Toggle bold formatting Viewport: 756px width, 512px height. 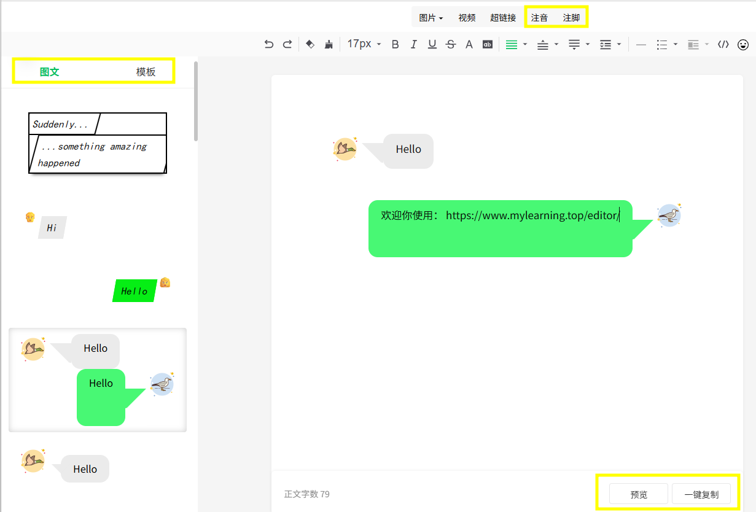[x=395, y=44]
